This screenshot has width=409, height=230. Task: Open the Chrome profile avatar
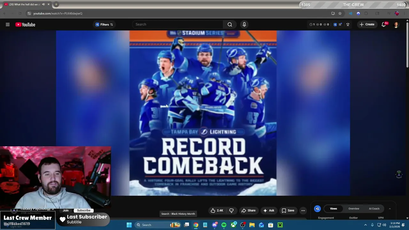point(397,13)
